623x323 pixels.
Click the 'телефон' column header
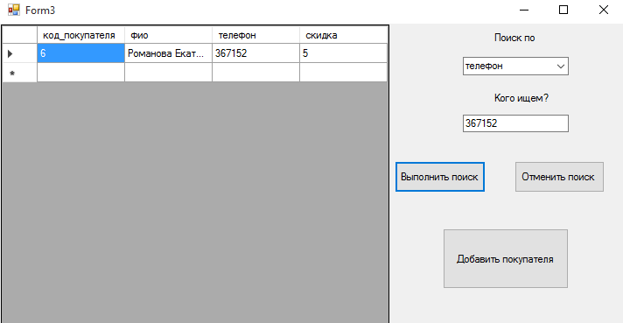click(x=255, y=35)
